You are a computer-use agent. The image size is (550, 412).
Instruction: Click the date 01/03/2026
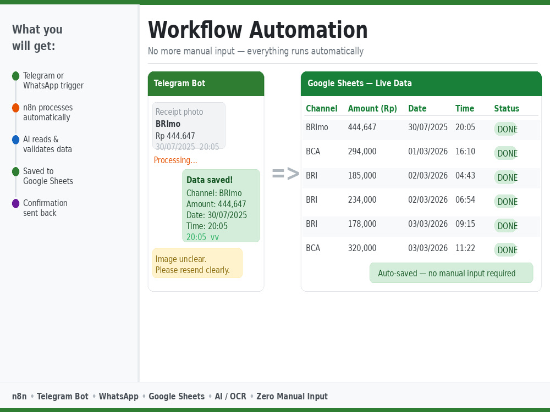427,152
